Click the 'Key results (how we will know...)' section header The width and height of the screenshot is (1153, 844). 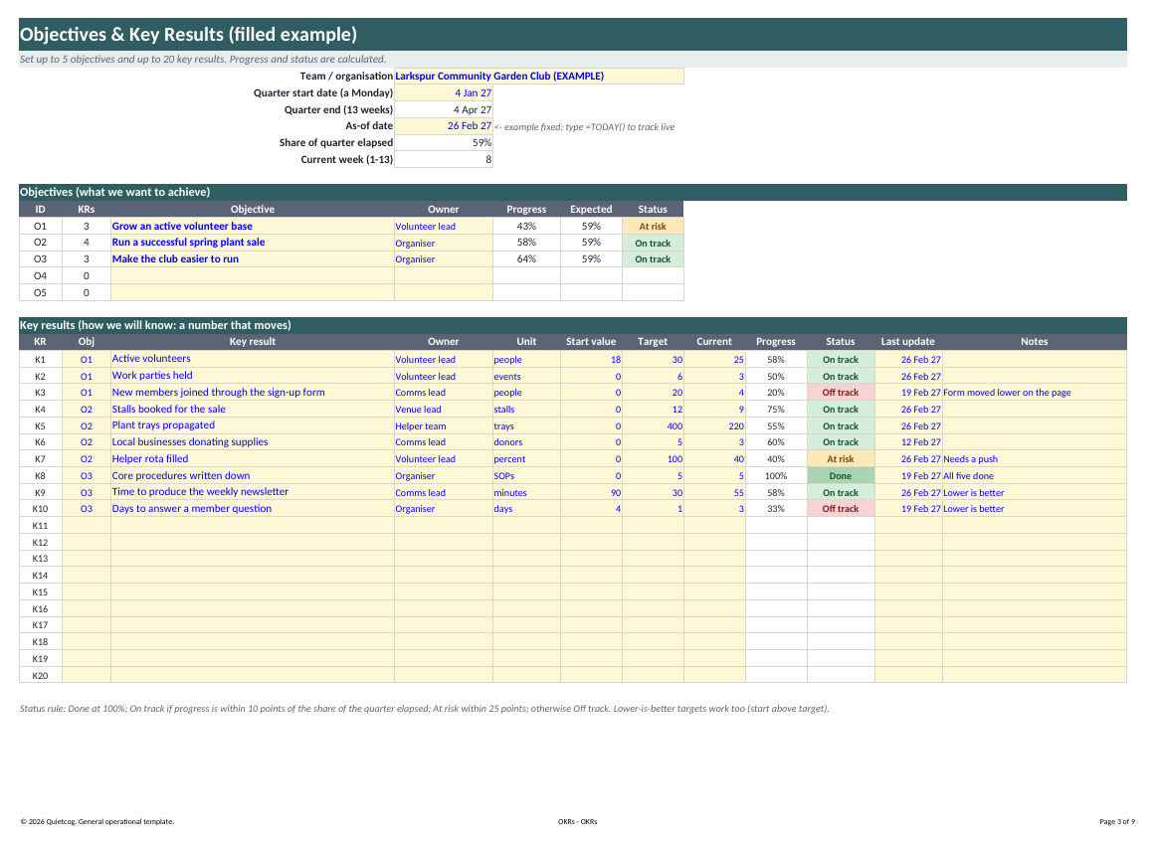tap(573, 325)
